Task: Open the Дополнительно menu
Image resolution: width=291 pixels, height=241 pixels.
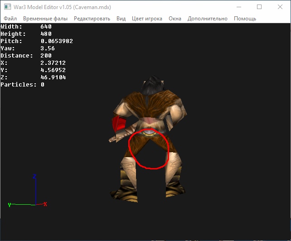Action: (x=207, y=19)
